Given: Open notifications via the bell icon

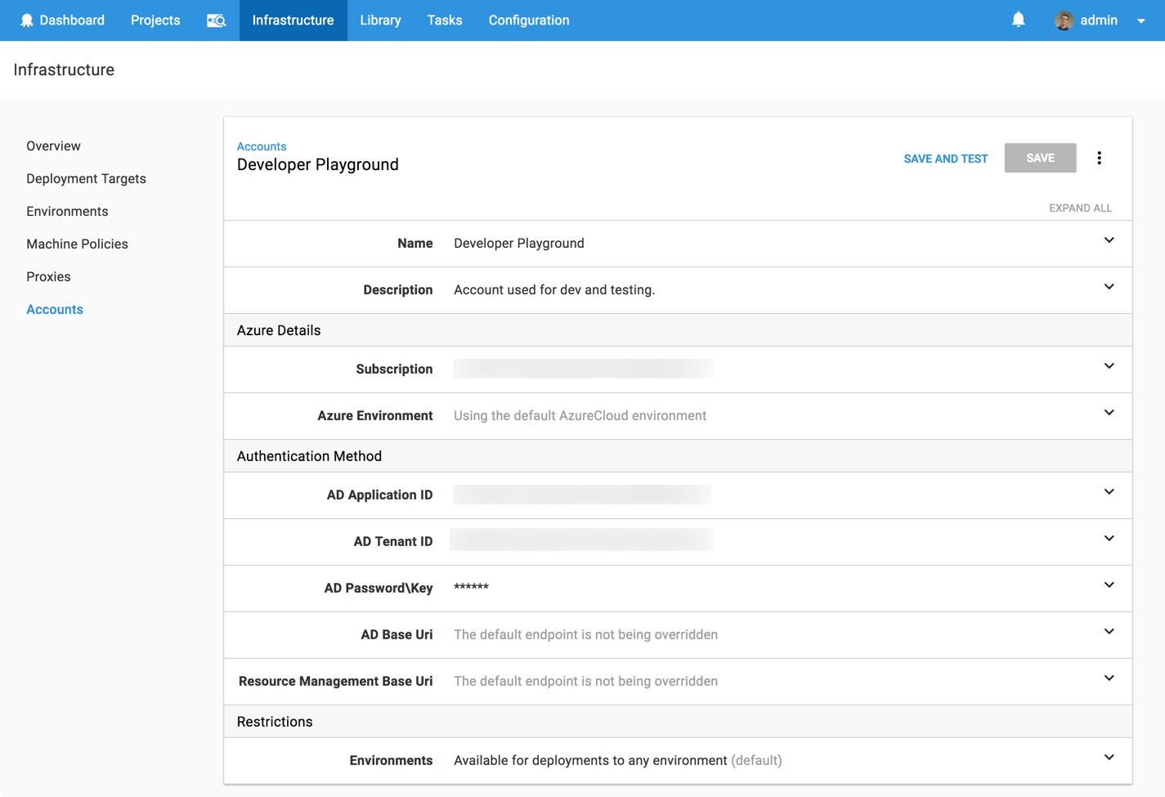Looking at the screenshot, I should (x=1018, y=19).
